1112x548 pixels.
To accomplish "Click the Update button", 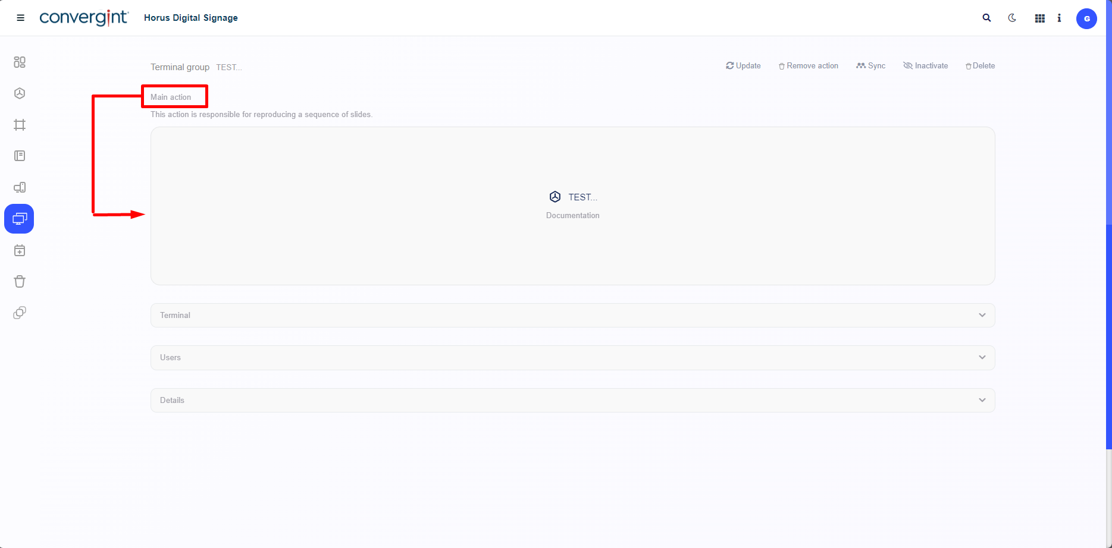I will pos(743,66).
